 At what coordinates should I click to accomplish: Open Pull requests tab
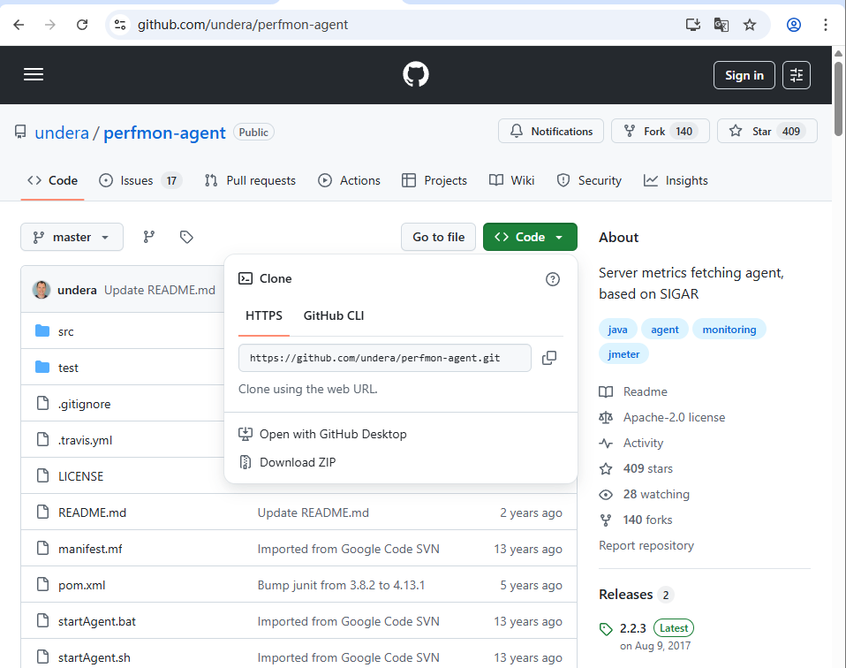[250, 180]
